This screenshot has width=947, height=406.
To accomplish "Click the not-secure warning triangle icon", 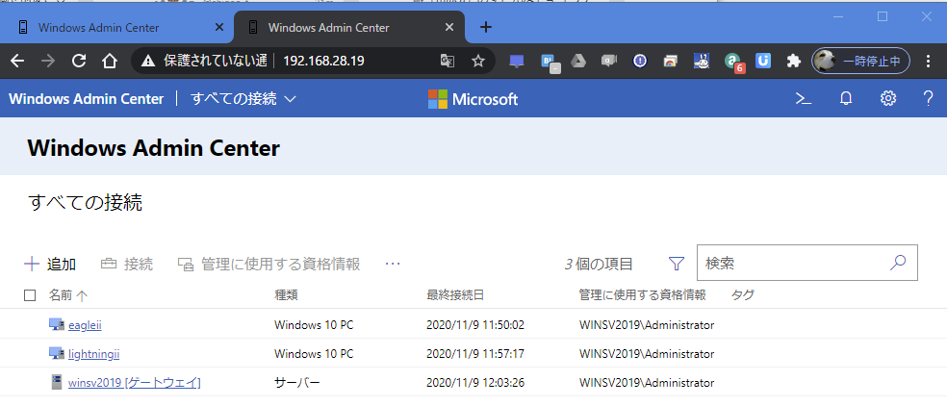I will [x=148, y=61].
